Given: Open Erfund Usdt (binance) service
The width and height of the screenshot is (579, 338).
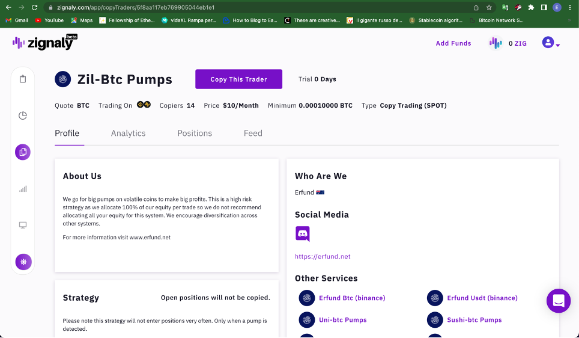Looking at the screenshot, I should point(482,298).
